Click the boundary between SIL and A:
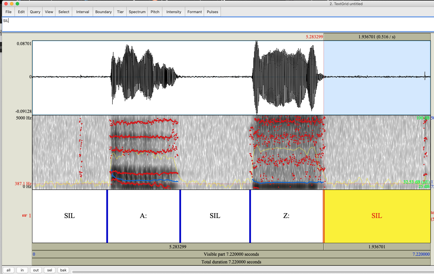Image resolution: width=434 pixels, height=274 pixels. tap(107, 216)
